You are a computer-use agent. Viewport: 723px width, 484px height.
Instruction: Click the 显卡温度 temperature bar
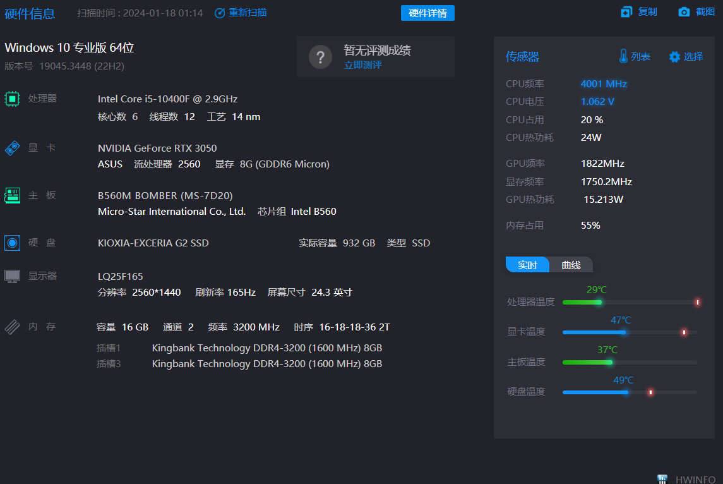(x=630, y=332)
